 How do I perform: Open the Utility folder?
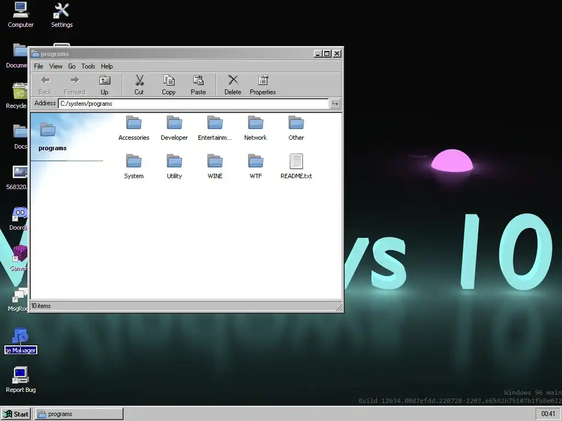[174, 166]
